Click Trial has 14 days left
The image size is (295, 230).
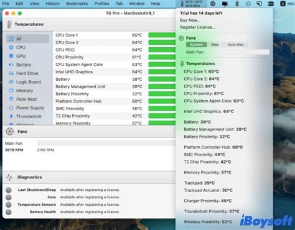201,13
